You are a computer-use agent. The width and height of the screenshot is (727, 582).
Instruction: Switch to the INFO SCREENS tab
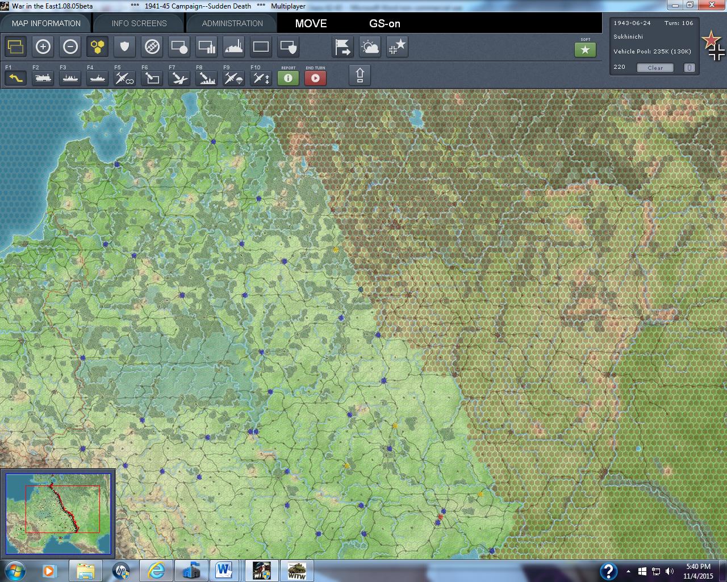tap(139, 23)
